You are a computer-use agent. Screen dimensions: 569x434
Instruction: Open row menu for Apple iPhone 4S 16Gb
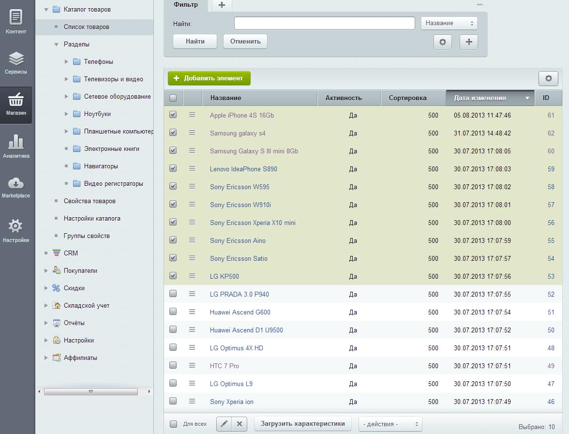pyautogui.click(x=192, y=115)
